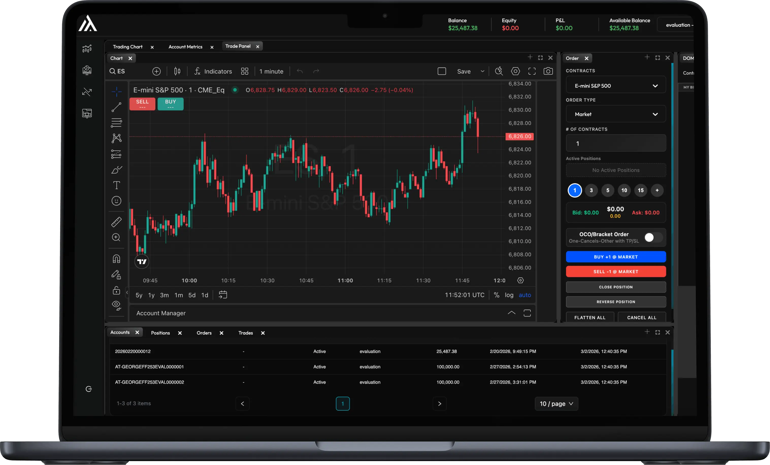Take a chart snapshot with the camera icon

pos(548,71)
